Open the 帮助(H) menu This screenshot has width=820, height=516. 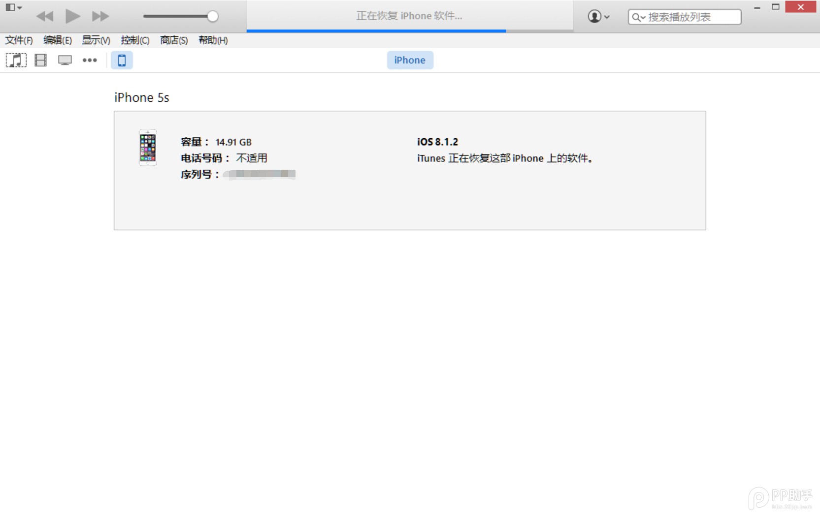[212, 40]
